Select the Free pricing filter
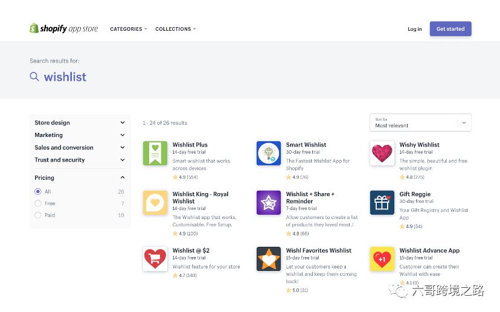This screenshot has width=500, height=312. (x=38, y=203)
